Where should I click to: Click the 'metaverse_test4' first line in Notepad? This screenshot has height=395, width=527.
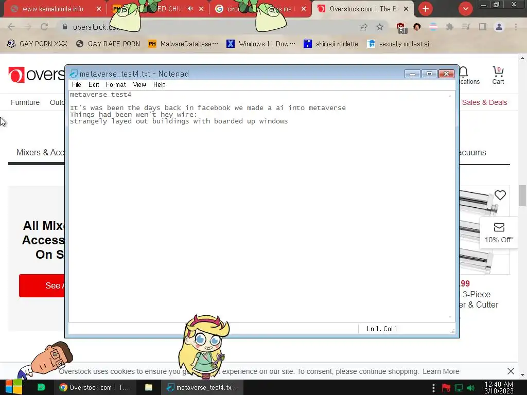pyautogui.click(x=100, y=95)
